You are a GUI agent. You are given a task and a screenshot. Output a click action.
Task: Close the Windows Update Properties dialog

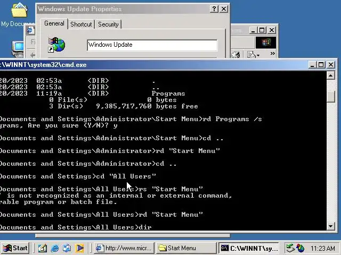[x=224, y=9]
